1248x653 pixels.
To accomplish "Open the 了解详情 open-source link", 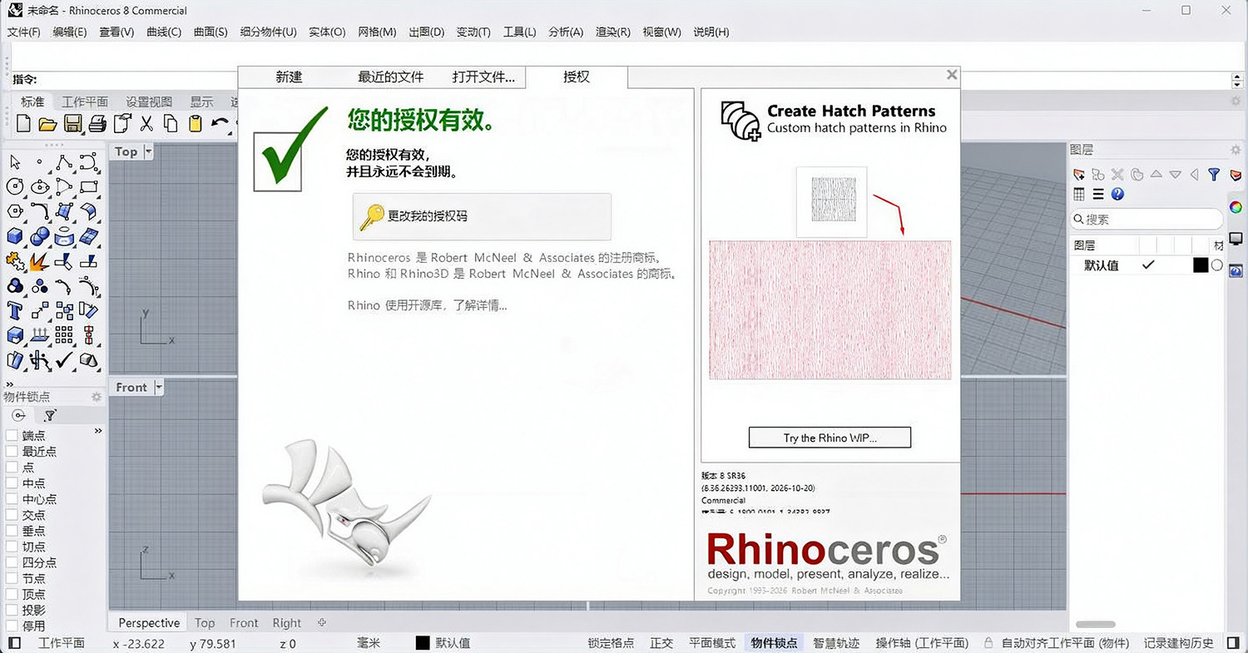I will click(479, 305).
